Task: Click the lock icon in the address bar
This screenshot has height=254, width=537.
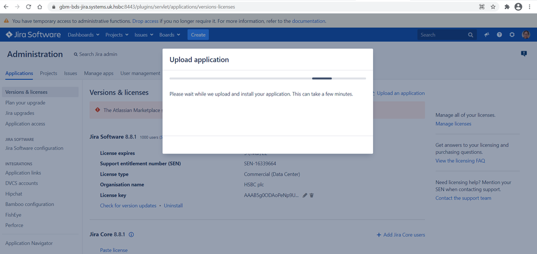Action: click(53, 6)
